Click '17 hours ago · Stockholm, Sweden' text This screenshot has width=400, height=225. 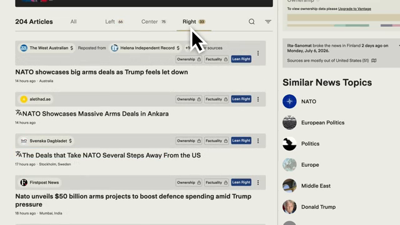(43, 164)
